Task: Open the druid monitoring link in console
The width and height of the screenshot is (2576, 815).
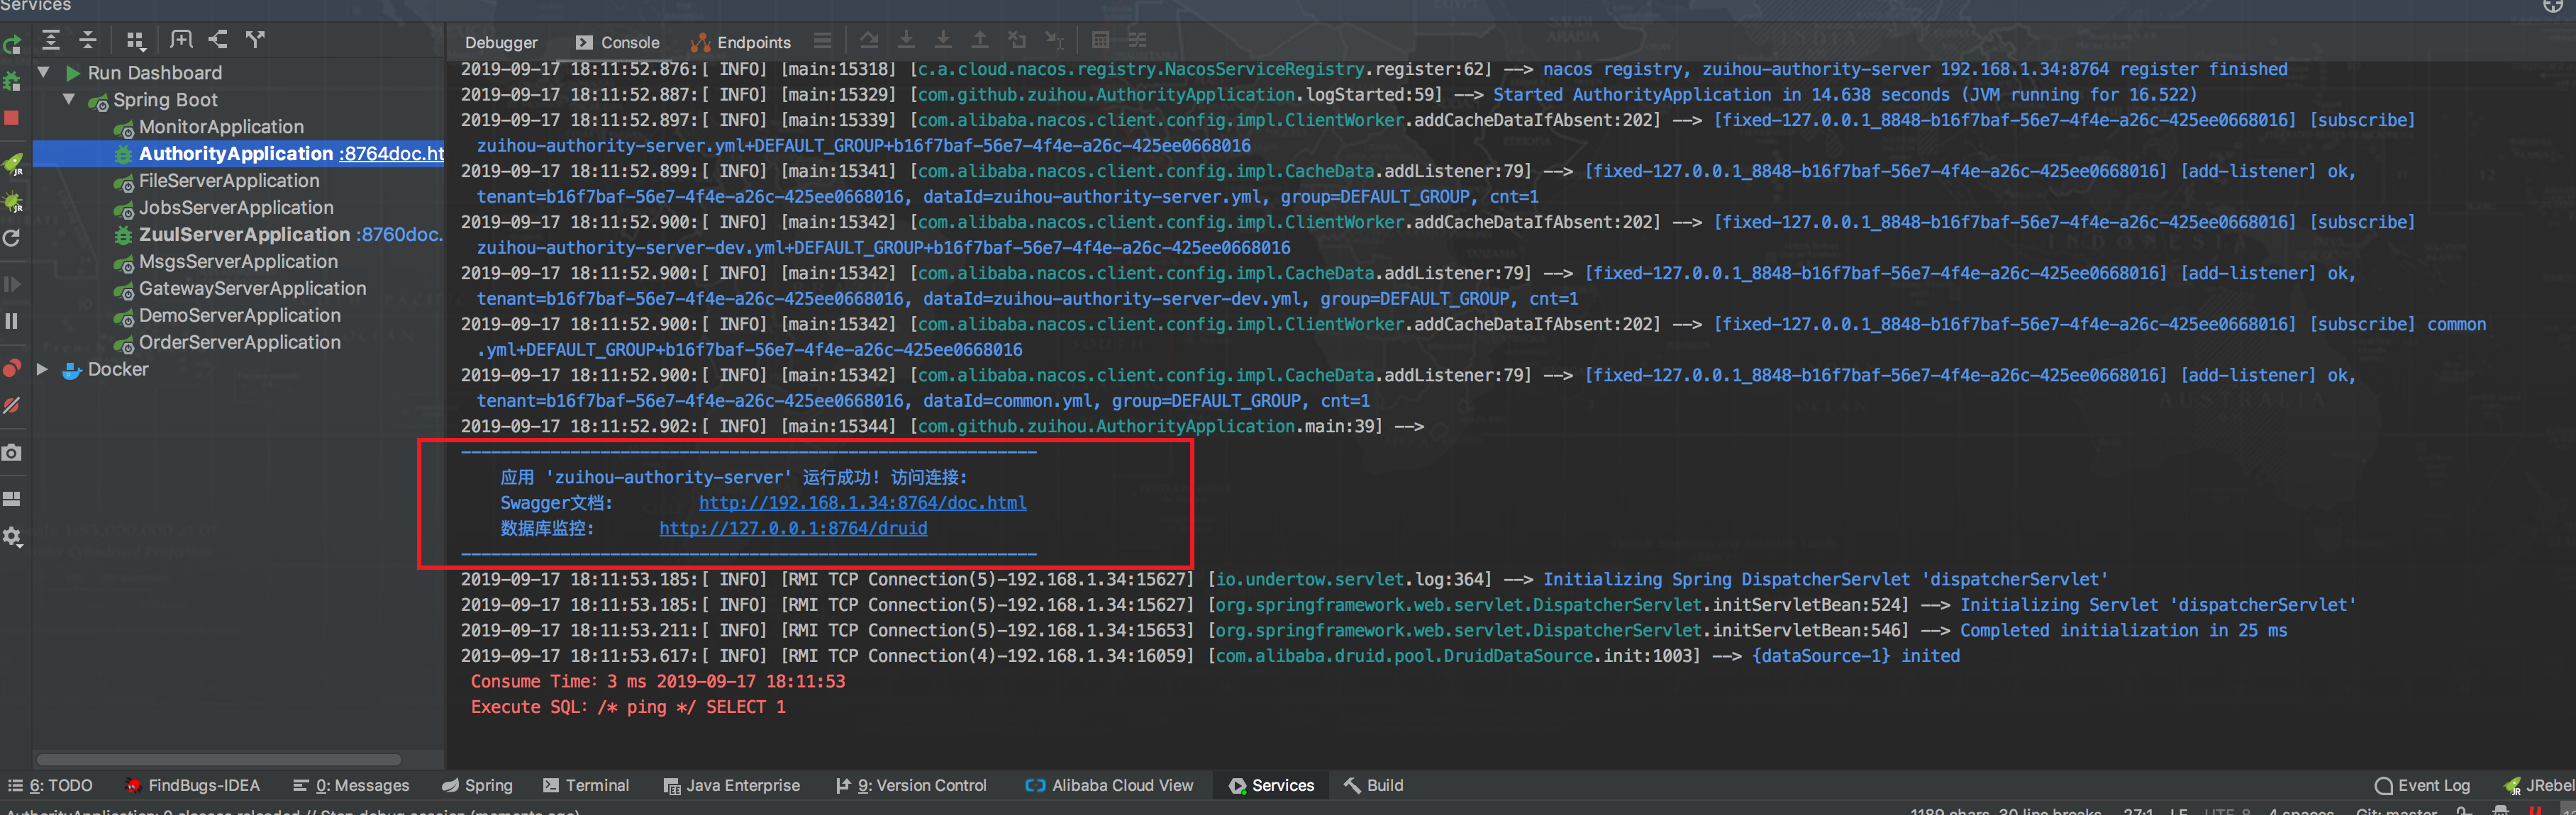Action: click(x=793, y=529)
